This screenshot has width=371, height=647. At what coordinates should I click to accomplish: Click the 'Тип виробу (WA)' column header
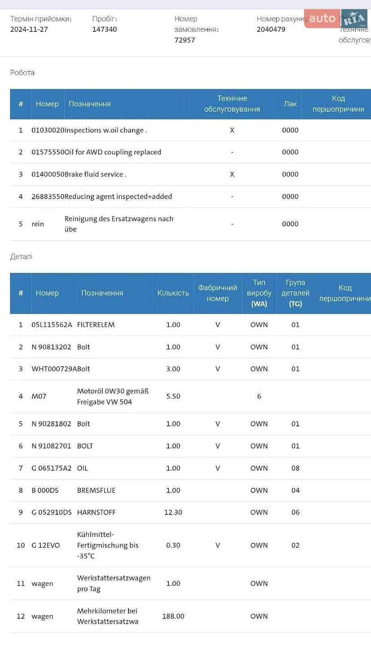pyautogui.click(x=259, y=293)
